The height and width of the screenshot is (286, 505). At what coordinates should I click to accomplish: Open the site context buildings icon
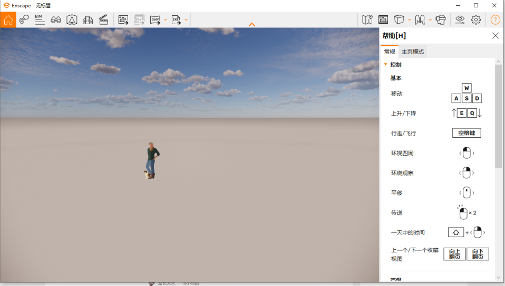click(x=88, y=20)
